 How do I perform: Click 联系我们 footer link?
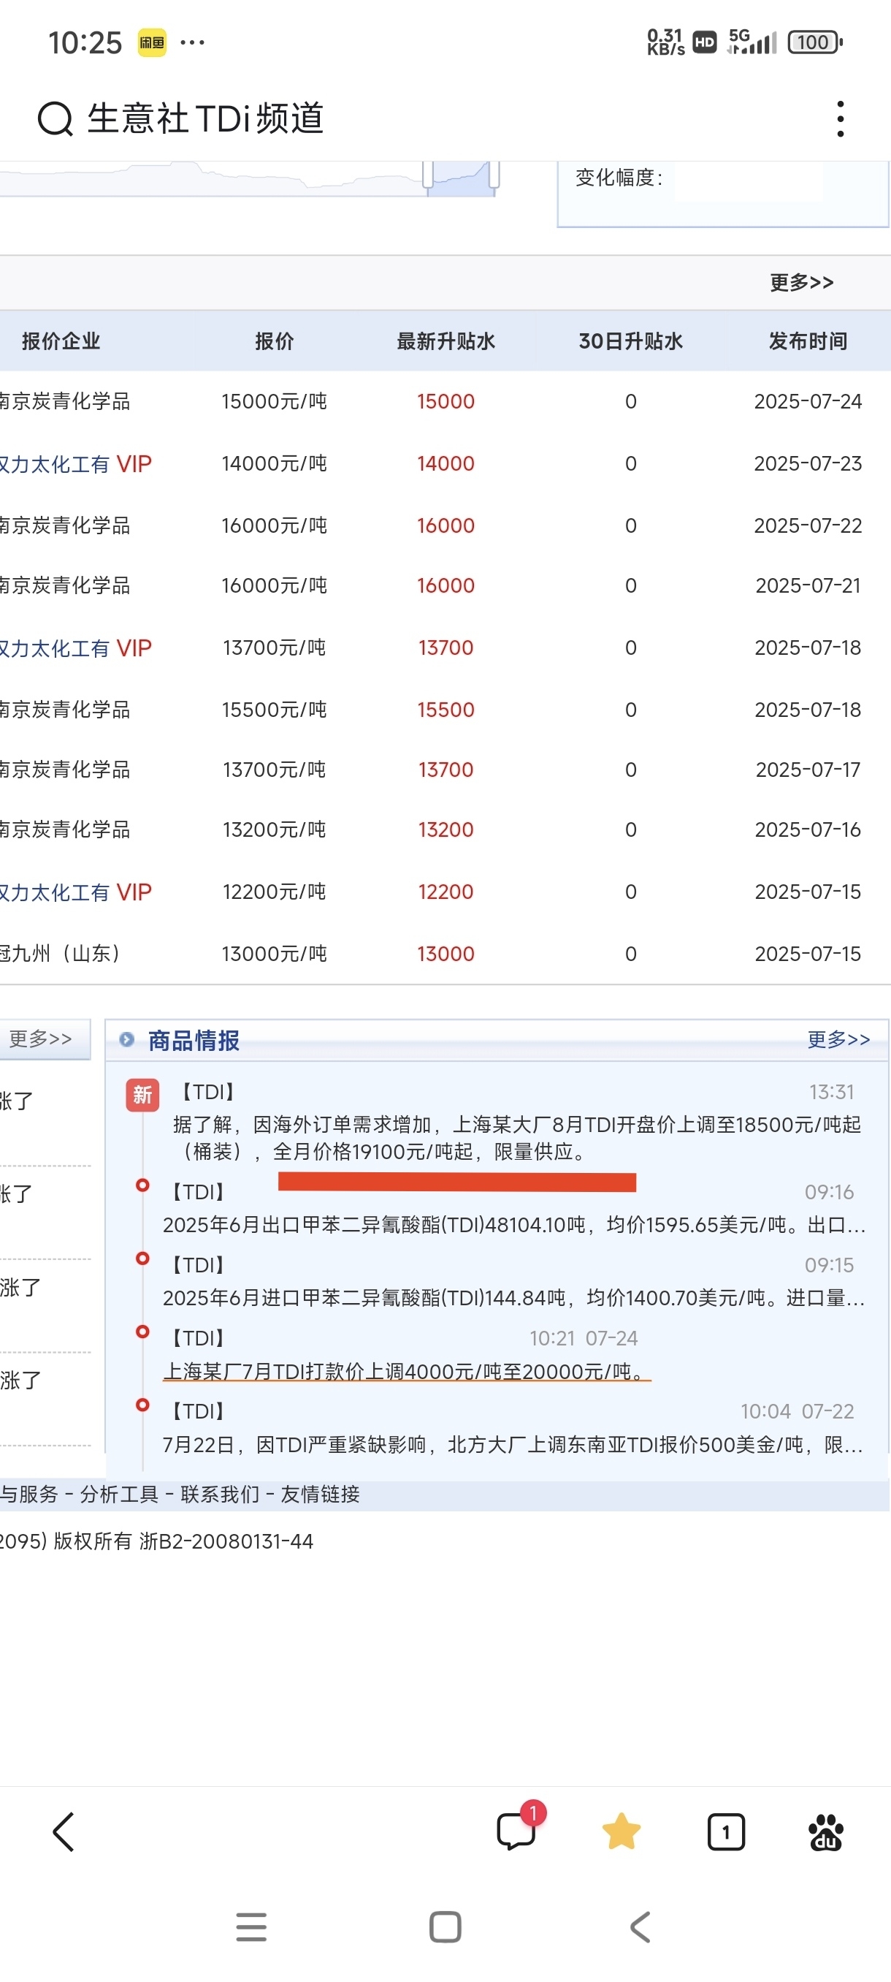tap(220, 1495)
